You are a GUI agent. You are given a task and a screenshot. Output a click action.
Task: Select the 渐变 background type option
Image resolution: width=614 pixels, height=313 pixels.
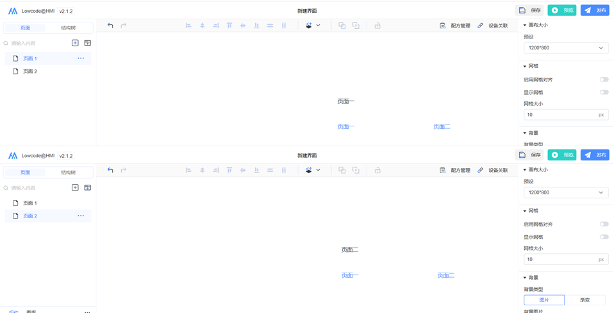pyautogui.click(x=585, y=300)
